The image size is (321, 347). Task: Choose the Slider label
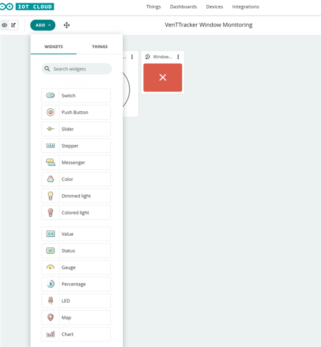click(67, 129)
